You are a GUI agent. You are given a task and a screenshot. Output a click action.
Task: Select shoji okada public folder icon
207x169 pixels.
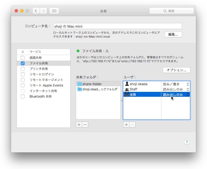tap(79, 89)
